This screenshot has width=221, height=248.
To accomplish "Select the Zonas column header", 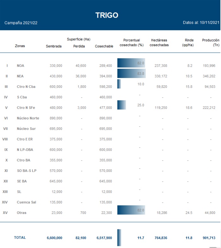I will 20,46.
